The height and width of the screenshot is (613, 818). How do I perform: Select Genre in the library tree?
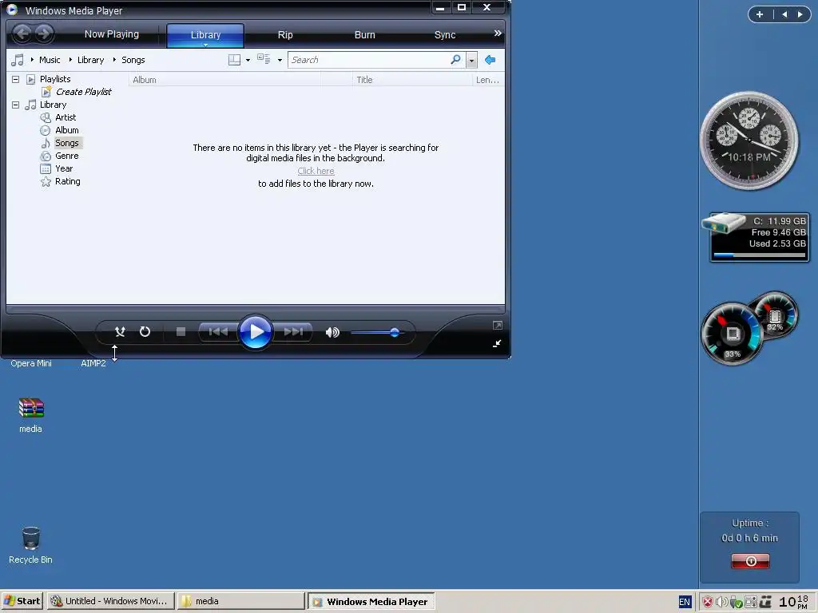[67, 156]
